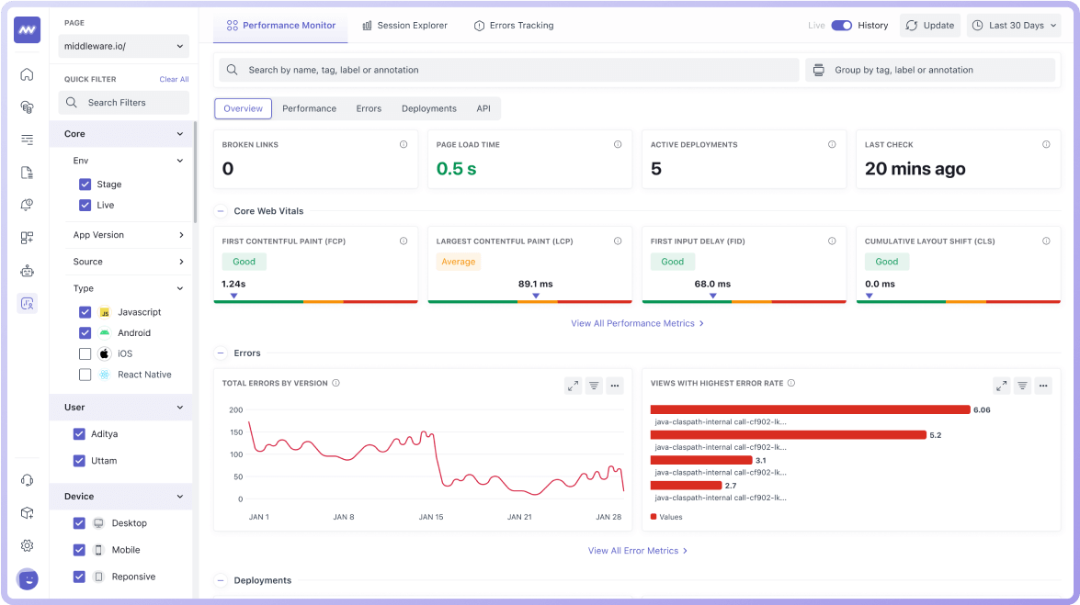Select the Errors sub-tab
Screen dimensions: 1080x605
(369, 108)
